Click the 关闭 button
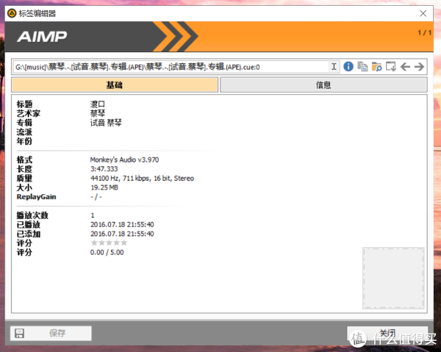 click(x=387, y=334)
